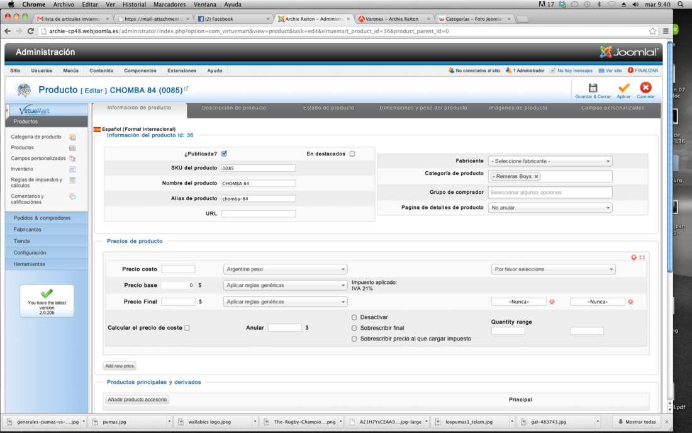
Task: Switch to Imágenes de producto tab
Action: 518,108
